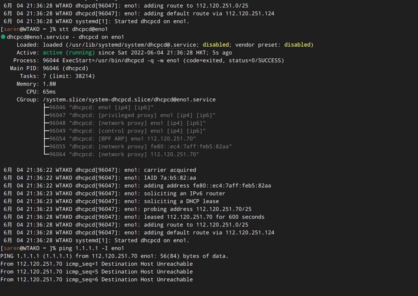The image size is (418, 296).
Task: Select the privileged proxy process 96047
Action: (132, 115)
